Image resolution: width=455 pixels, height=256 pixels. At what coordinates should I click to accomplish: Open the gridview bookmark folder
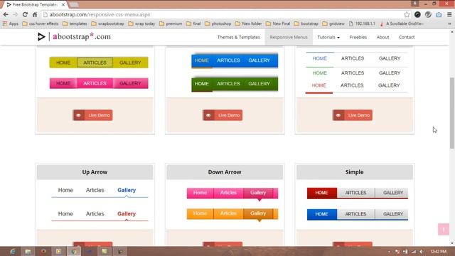pos(333,23)
